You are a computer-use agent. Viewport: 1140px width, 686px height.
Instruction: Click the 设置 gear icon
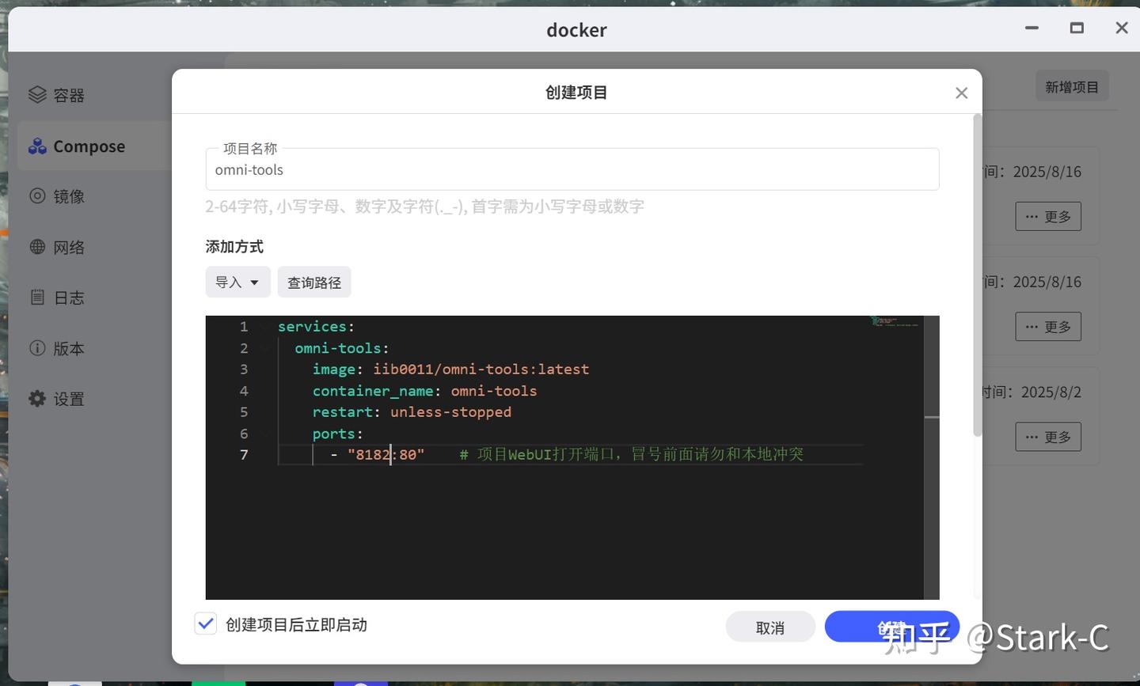coord(37,398)
